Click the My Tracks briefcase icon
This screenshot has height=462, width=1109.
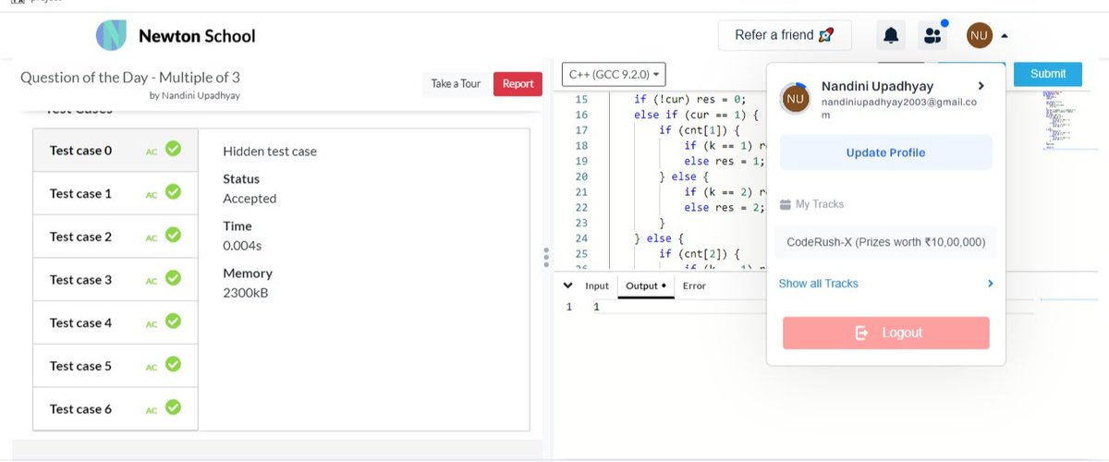pyautogui.click(x=786, y=204)
